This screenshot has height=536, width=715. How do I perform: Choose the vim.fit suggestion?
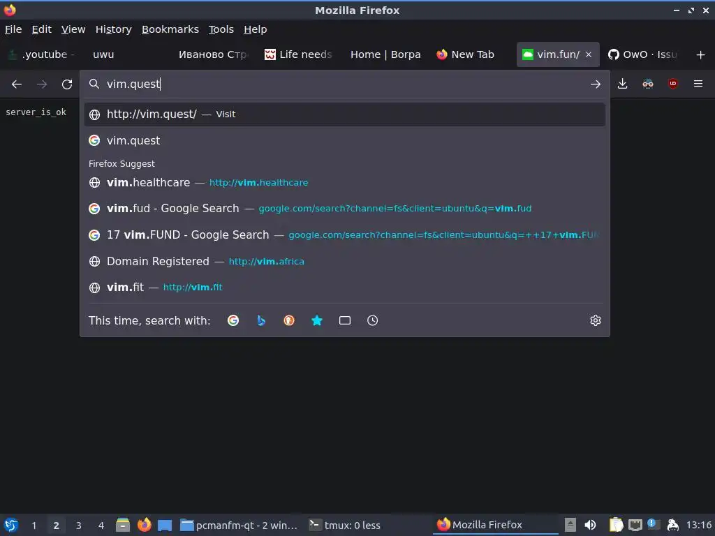click(x=345, y=287)
